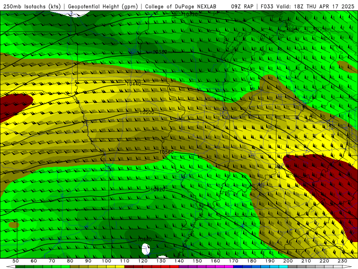Viewport: 358px width, 269px height.
Task: Click the 'F033' forecast hour text
Action: (267, 7)
